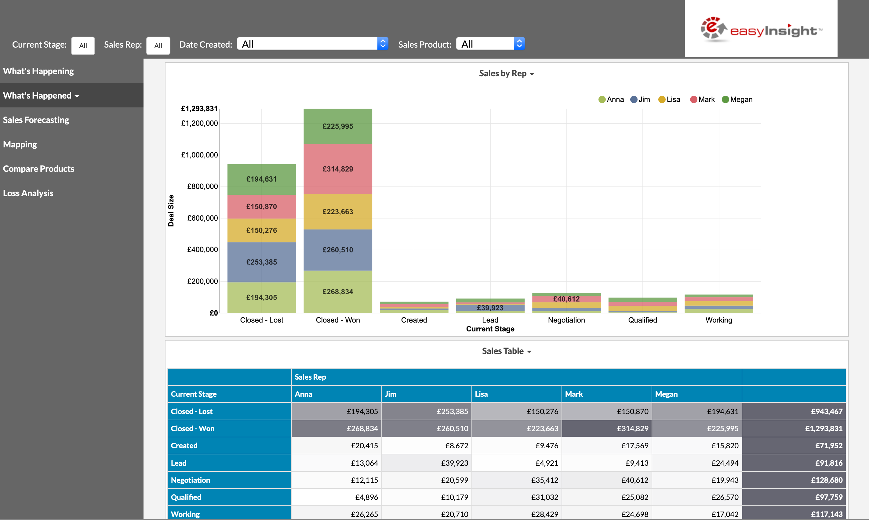Click the Current Stage All filter button
The width and height of the screenshot is (869, 520).
tap(83, 45)
